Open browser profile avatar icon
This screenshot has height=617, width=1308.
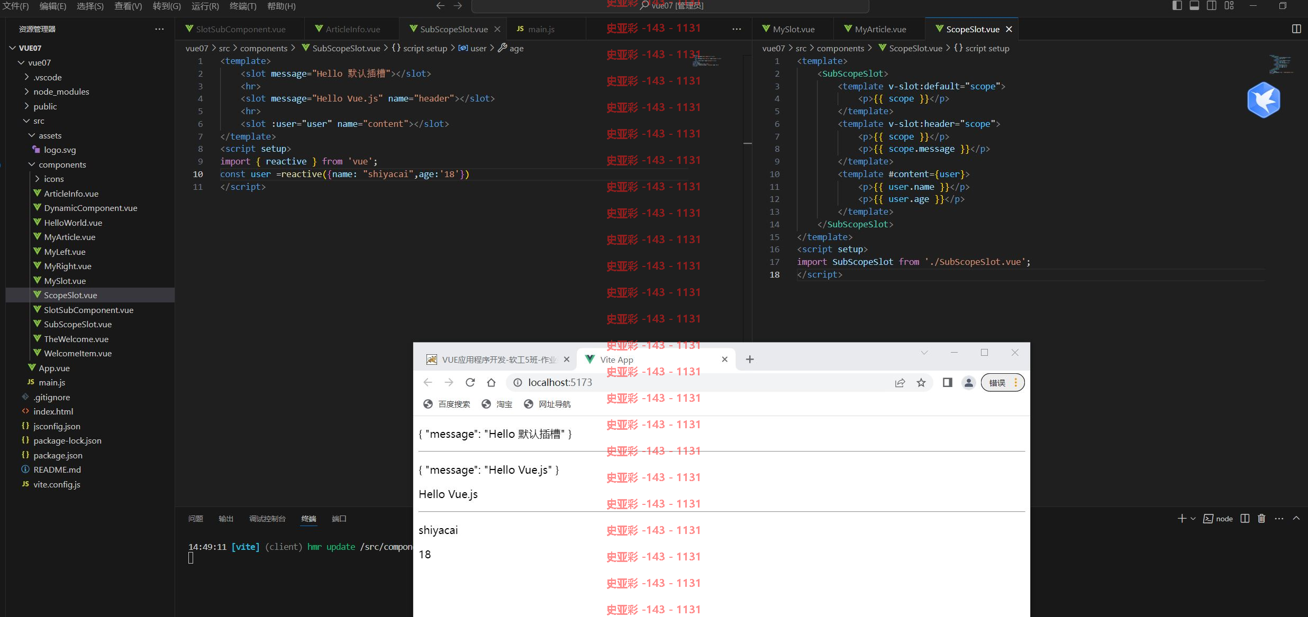click(969, 382)
